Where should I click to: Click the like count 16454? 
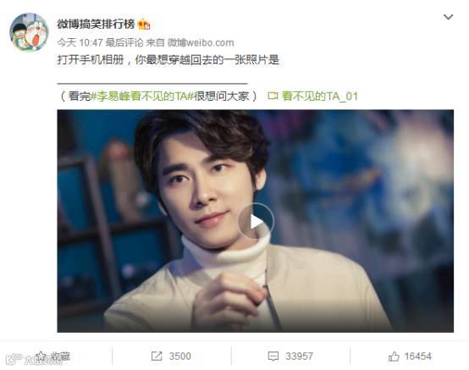(x=418, y=356)
